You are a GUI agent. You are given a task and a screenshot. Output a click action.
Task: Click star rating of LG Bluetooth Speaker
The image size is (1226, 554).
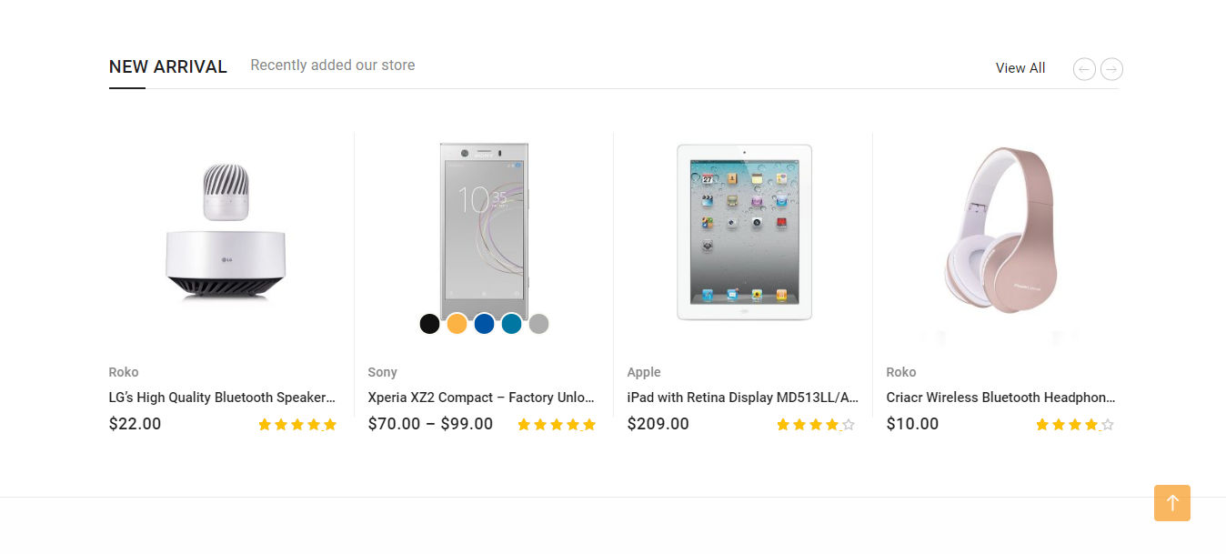pyautogui.click(x=297, y=425)
